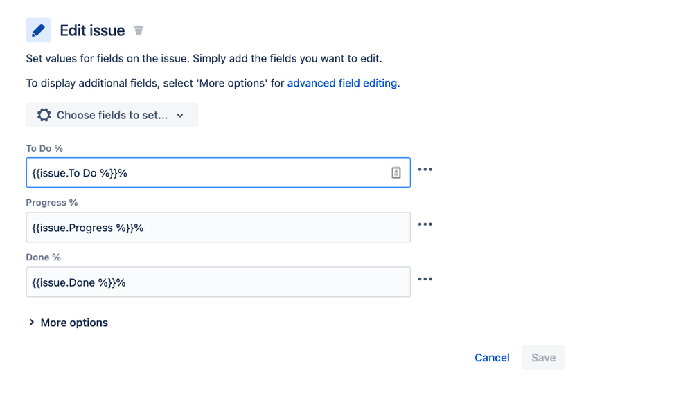Open the ellipsis menu for To Do %
The width and height of the screenshot is (692, 407).
(425, 170)
